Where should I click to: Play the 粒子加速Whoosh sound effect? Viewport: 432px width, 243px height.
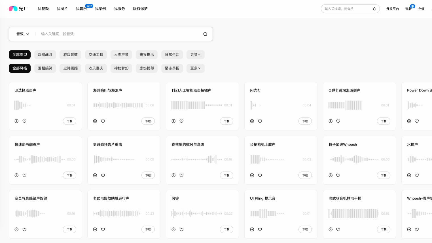(331, 175)
